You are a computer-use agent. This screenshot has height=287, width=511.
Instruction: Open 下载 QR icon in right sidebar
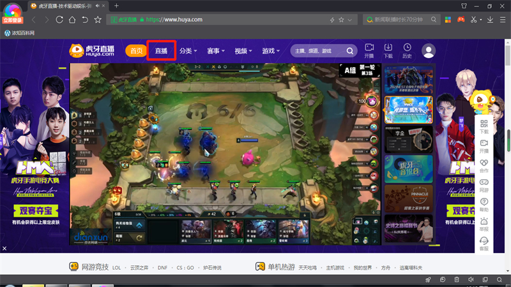pos(484,126)
